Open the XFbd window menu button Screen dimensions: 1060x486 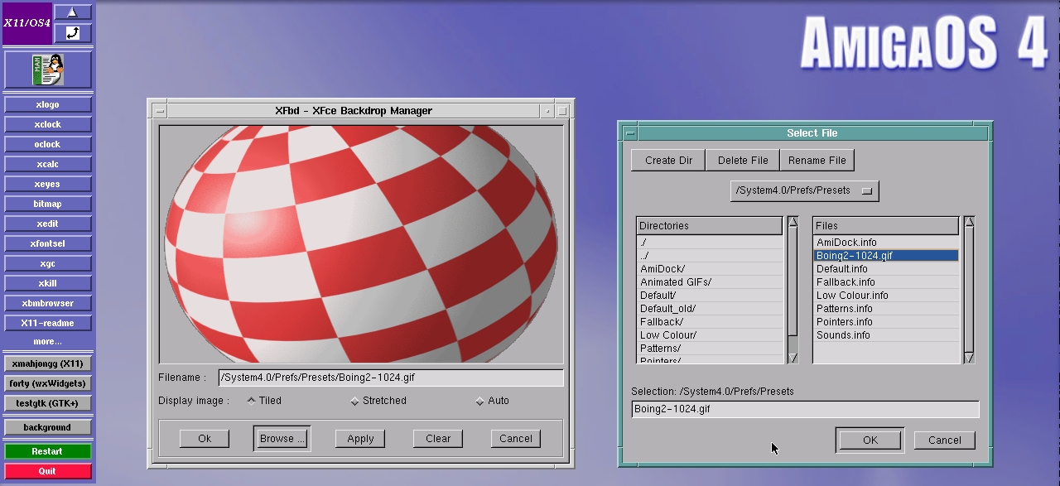point(160,111)
